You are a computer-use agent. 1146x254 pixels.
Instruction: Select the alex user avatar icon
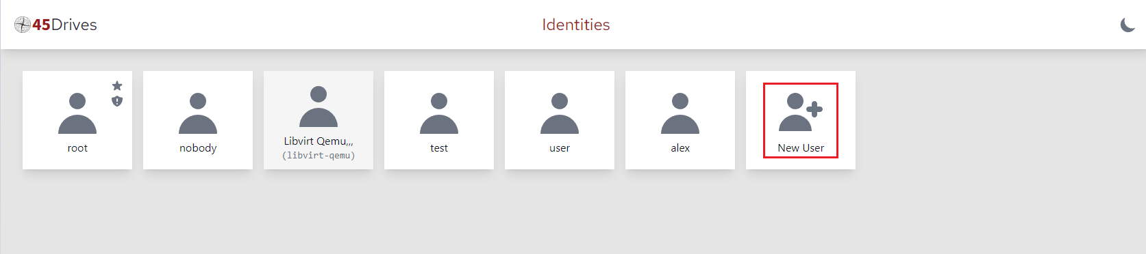680,113
